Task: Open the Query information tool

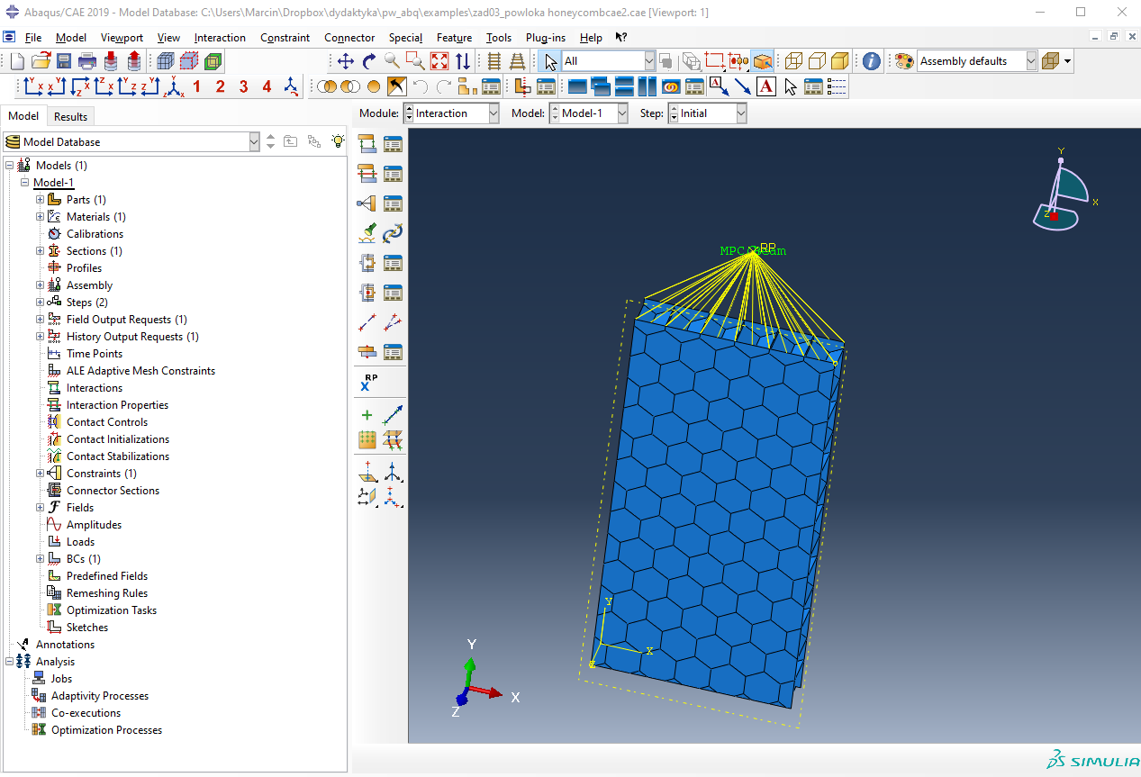Action: (x=871, y=61)
